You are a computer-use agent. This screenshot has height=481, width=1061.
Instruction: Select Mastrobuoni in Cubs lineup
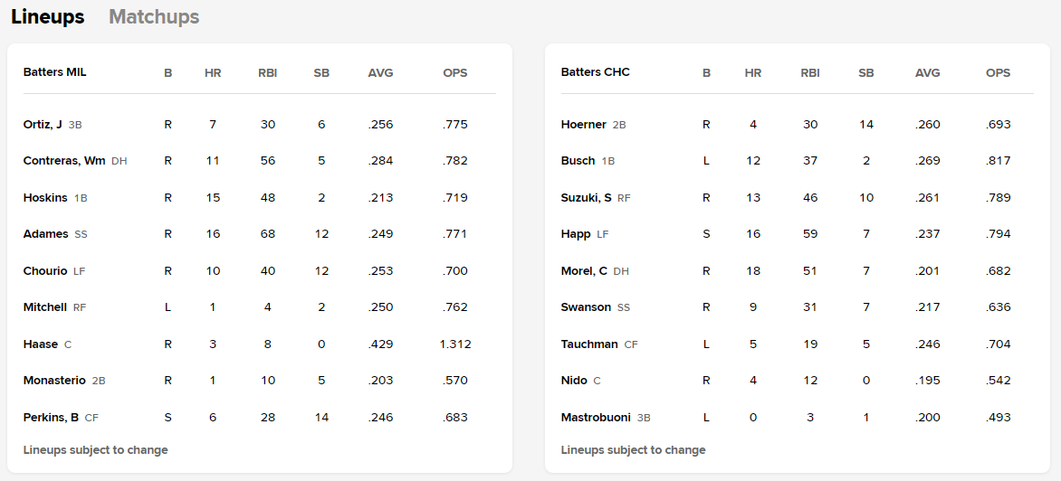click(x=596, y=418)
